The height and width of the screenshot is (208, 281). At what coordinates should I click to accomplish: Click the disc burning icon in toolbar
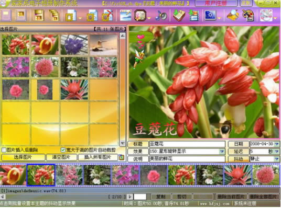[266, 16]
